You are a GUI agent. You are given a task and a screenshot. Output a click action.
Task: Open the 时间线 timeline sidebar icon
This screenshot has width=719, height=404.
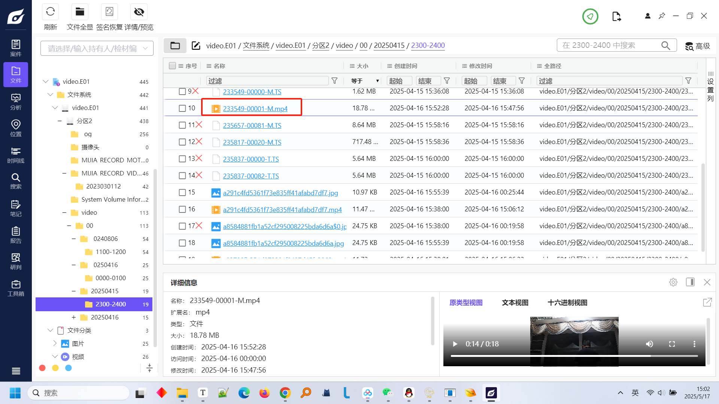(x=16, y=155)
